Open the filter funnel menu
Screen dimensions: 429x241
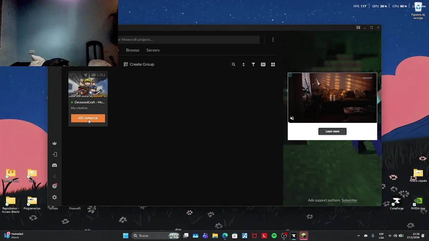253,64
